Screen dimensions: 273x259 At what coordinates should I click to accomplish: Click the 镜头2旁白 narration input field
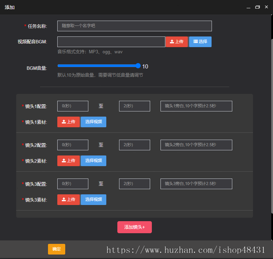click(196, 145)
